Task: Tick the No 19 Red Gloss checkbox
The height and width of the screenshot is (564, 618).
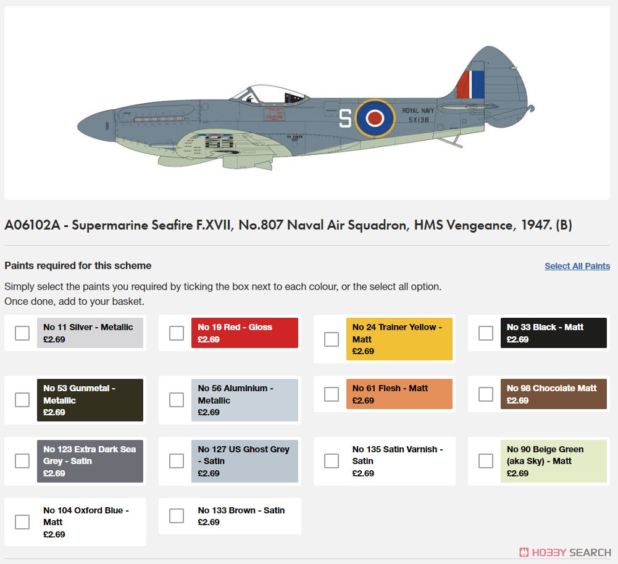Action: [176, 333]
